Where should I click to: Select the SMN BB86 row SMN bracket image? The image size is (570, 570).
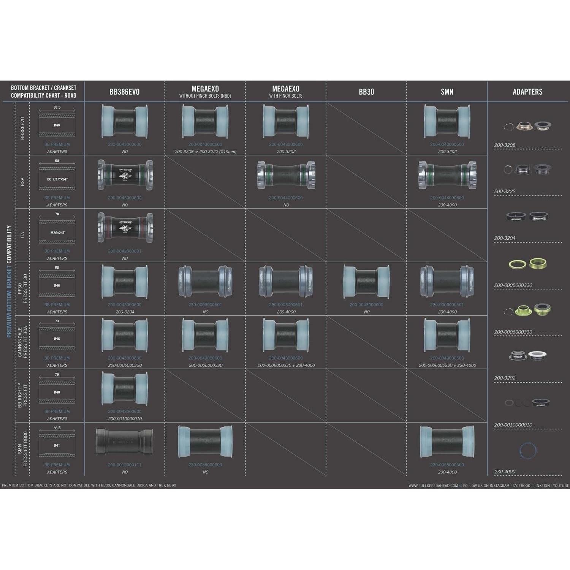[x=447, y=442]
